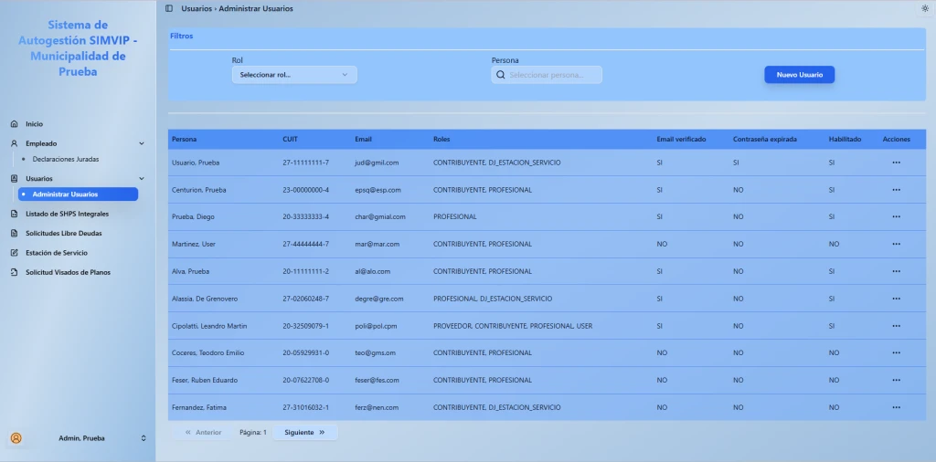Click email feser@fes.com
This screenshot has height=462, width=936.
pyautogui.click(x=378, y=381)
